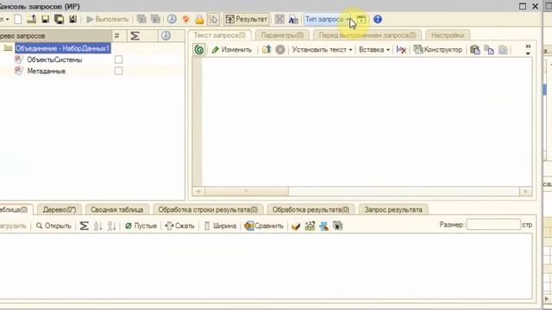Switch to the Дерево(0*) result tab
Image resolution: width=552 pixels, height=310 pixels.
(60, 210)
